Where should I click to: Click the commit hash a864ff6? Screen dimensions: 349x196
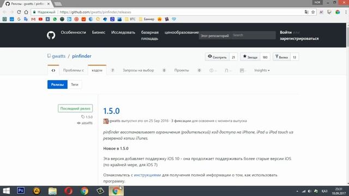click(x=87, y=123)
